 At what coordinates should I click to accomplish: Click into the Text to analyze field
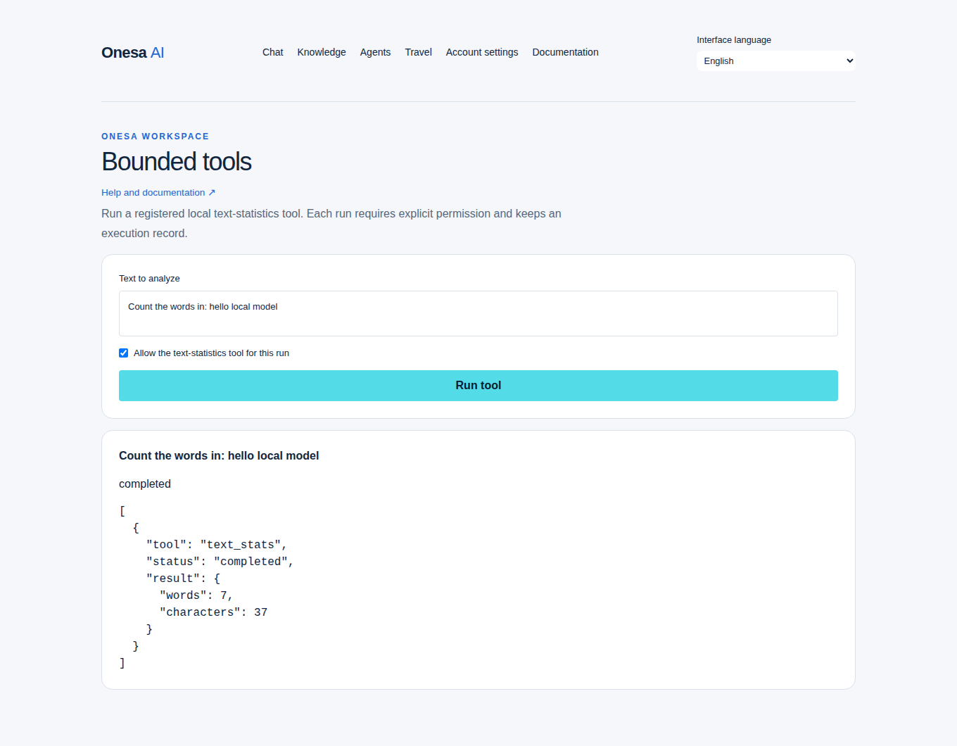tap(479, 313)
